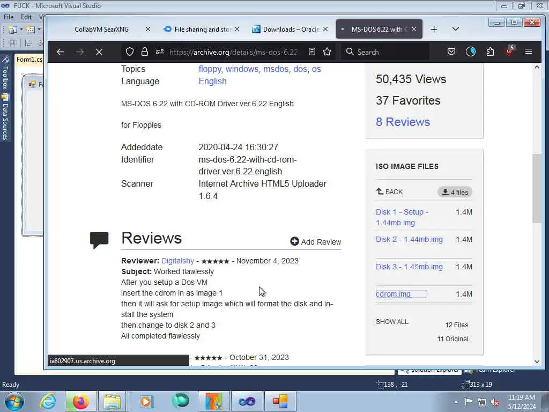Open the tracking protection shield icon
Viewport: 549px width, 412px height.
(x=130, y=52)
